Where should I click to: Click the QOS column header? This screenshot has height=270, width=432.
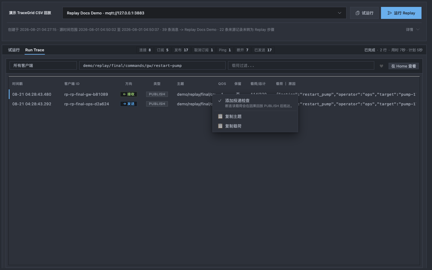click(222, 84)
